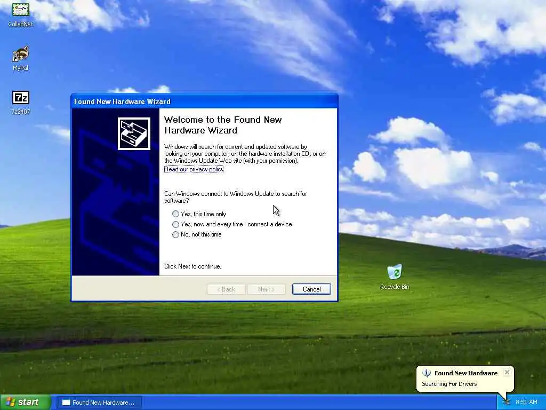Click the info icon in Found New Hardware balloon

427,373
